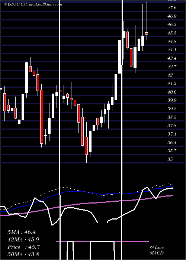Screen dimensions: 186x260
Task: Click the 39.9 price axis label
Action: (x=172, y=100)
